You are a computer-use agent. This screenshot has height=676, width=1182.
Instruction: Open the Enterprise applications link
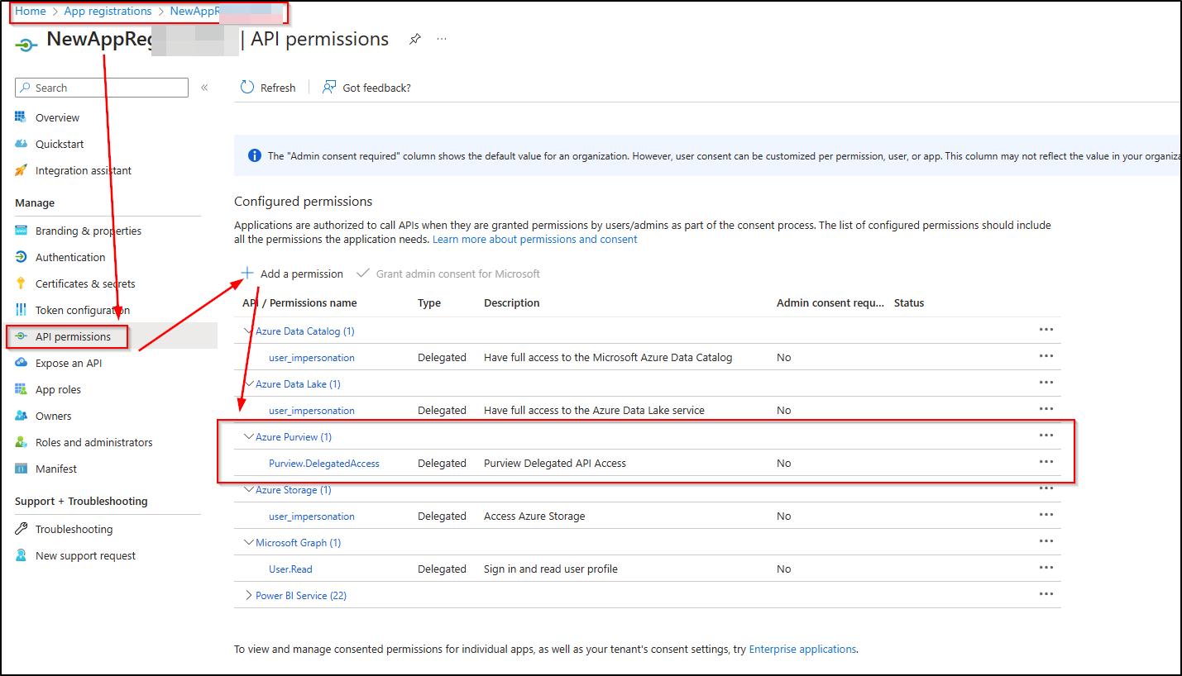click(802, 650)
